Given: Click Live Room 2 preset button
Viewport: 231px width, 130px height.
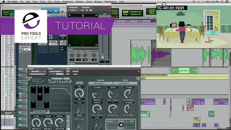Looking at the screenshot, I should [x=125, y=83].
